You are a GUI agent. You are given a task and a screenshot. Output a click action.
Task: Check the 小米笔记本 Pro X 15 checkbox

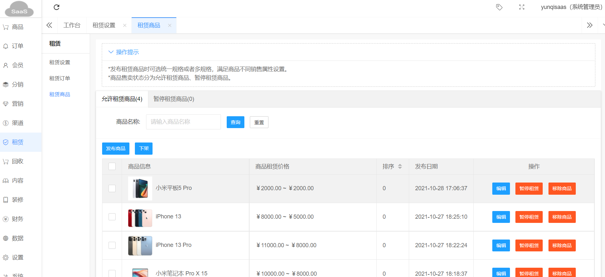pos(112,273)
